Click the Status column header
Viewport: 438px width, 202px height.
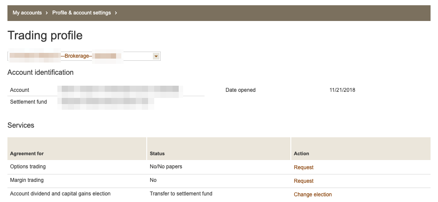(157, 153)
